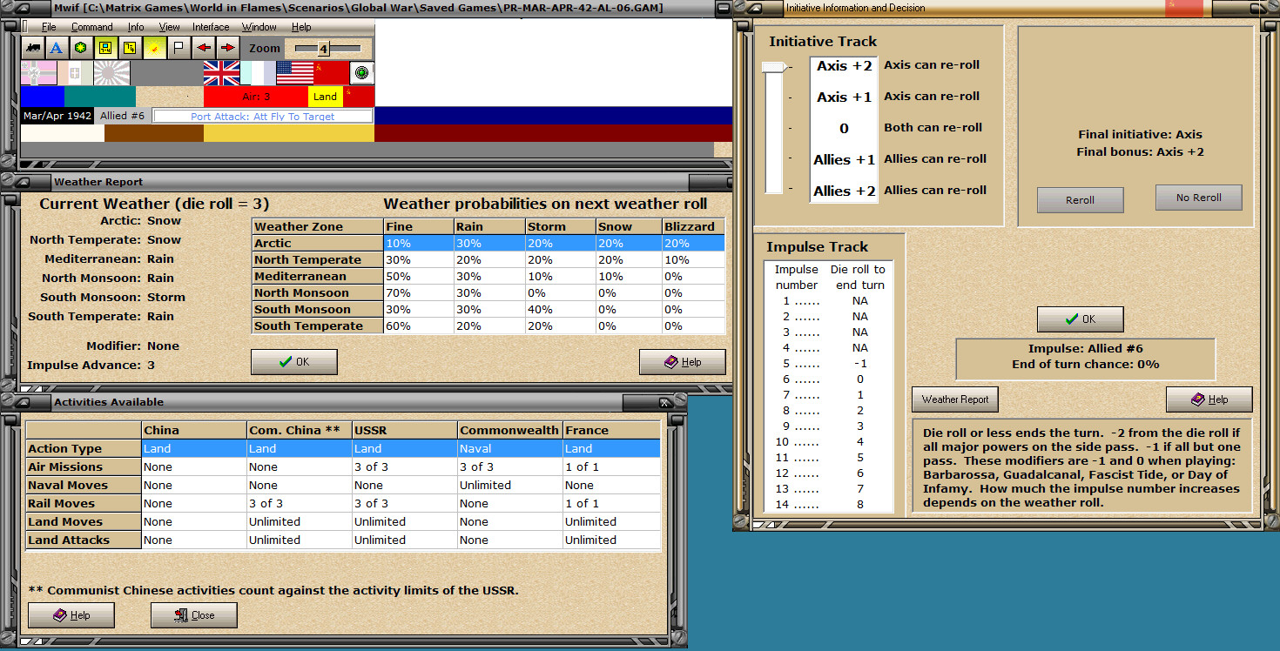Open the Window menu
This screenshot has height=651, width=1280.
(259, 28)
